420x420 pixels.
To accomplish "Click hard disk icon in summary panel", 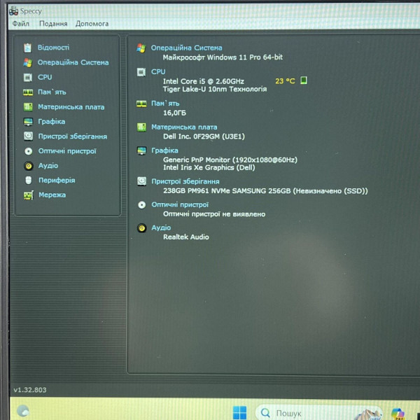I will [x=141, y=181].
